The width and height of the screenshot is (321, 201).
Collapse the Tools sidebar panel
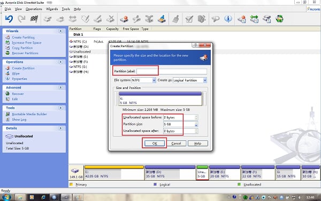(60, 108)
